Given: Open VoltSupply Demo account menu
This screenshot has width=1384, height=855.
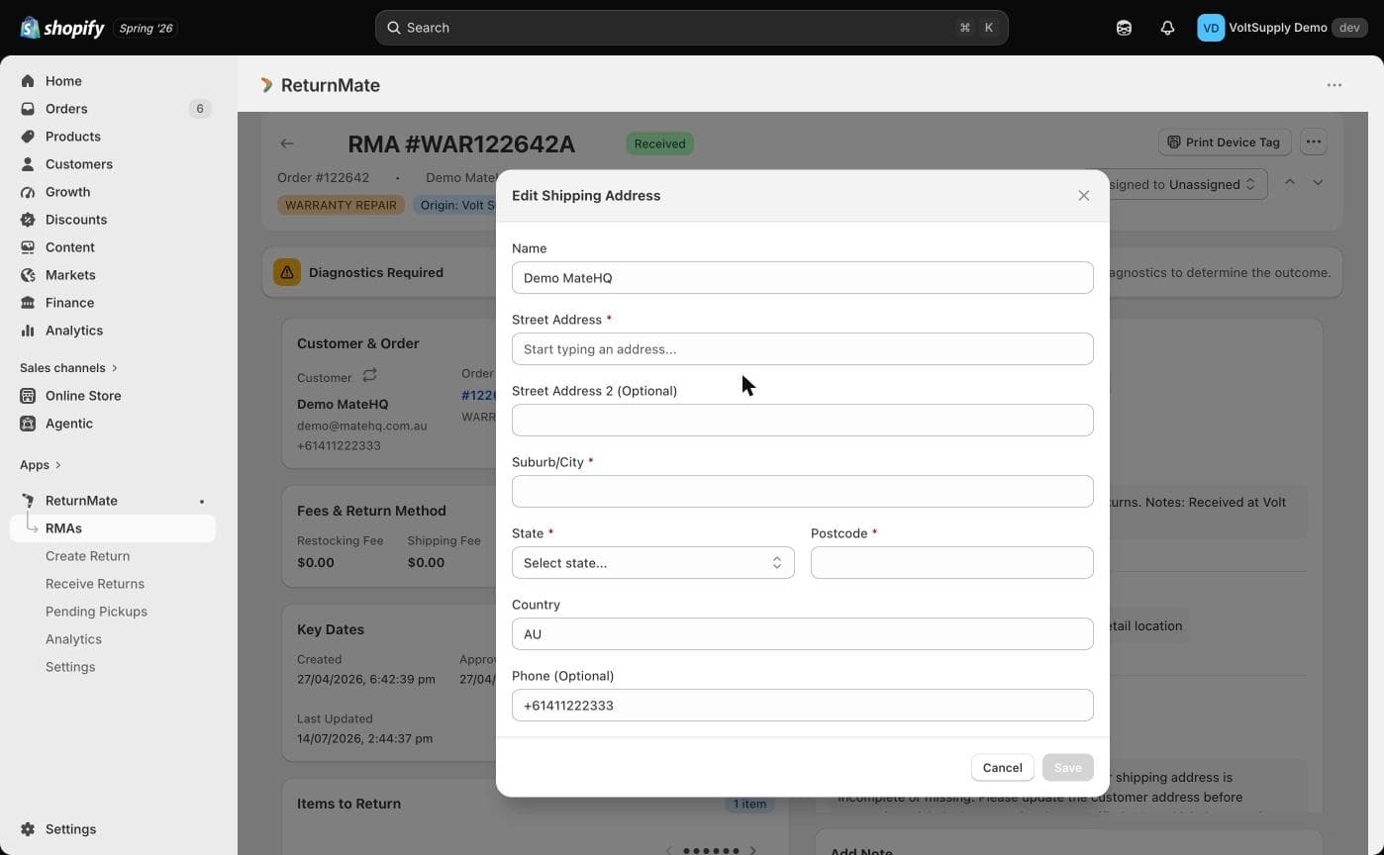Looking at the screenshot, I should pos(1283,28).
